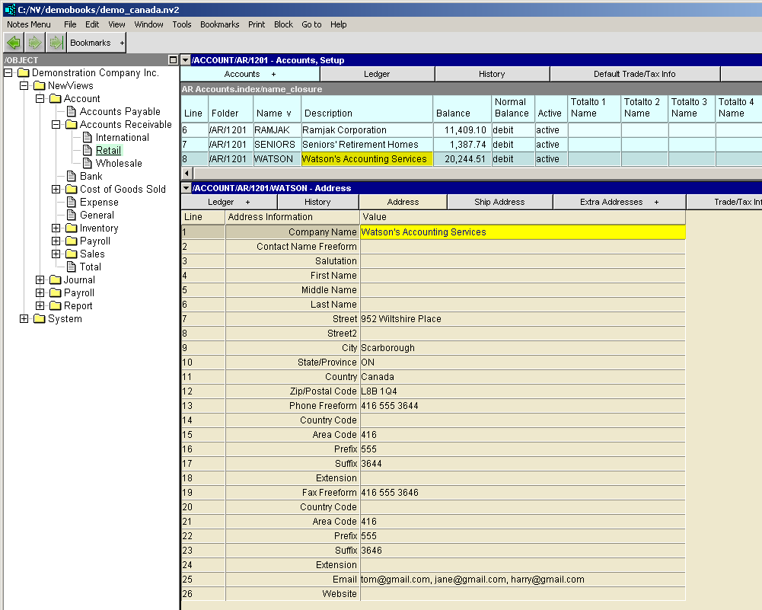762x610 pixels.
Task: Click the green back arrow toolbar button
Action: [14, 43]
